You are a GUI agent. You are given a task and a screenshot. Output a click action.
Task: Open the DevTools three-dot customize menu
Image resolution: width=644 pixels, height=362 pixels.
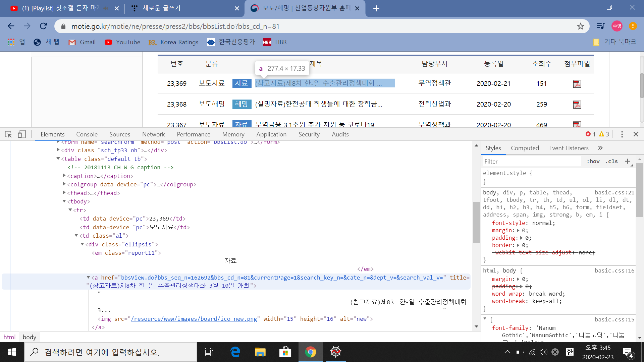pyautogui.click(x=622, y=134)
